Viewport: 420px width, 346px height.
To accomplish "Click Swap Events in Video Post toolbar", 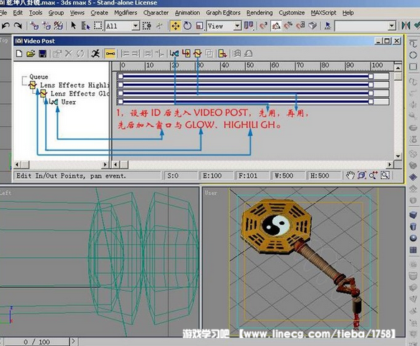I will pos(80,54).
